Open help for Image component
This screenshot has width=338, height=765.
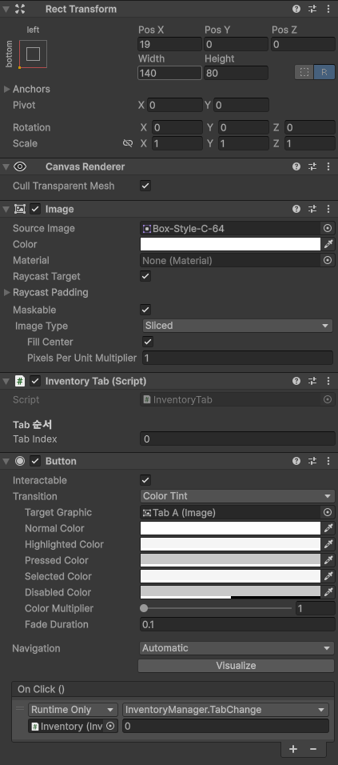(296, 209)
